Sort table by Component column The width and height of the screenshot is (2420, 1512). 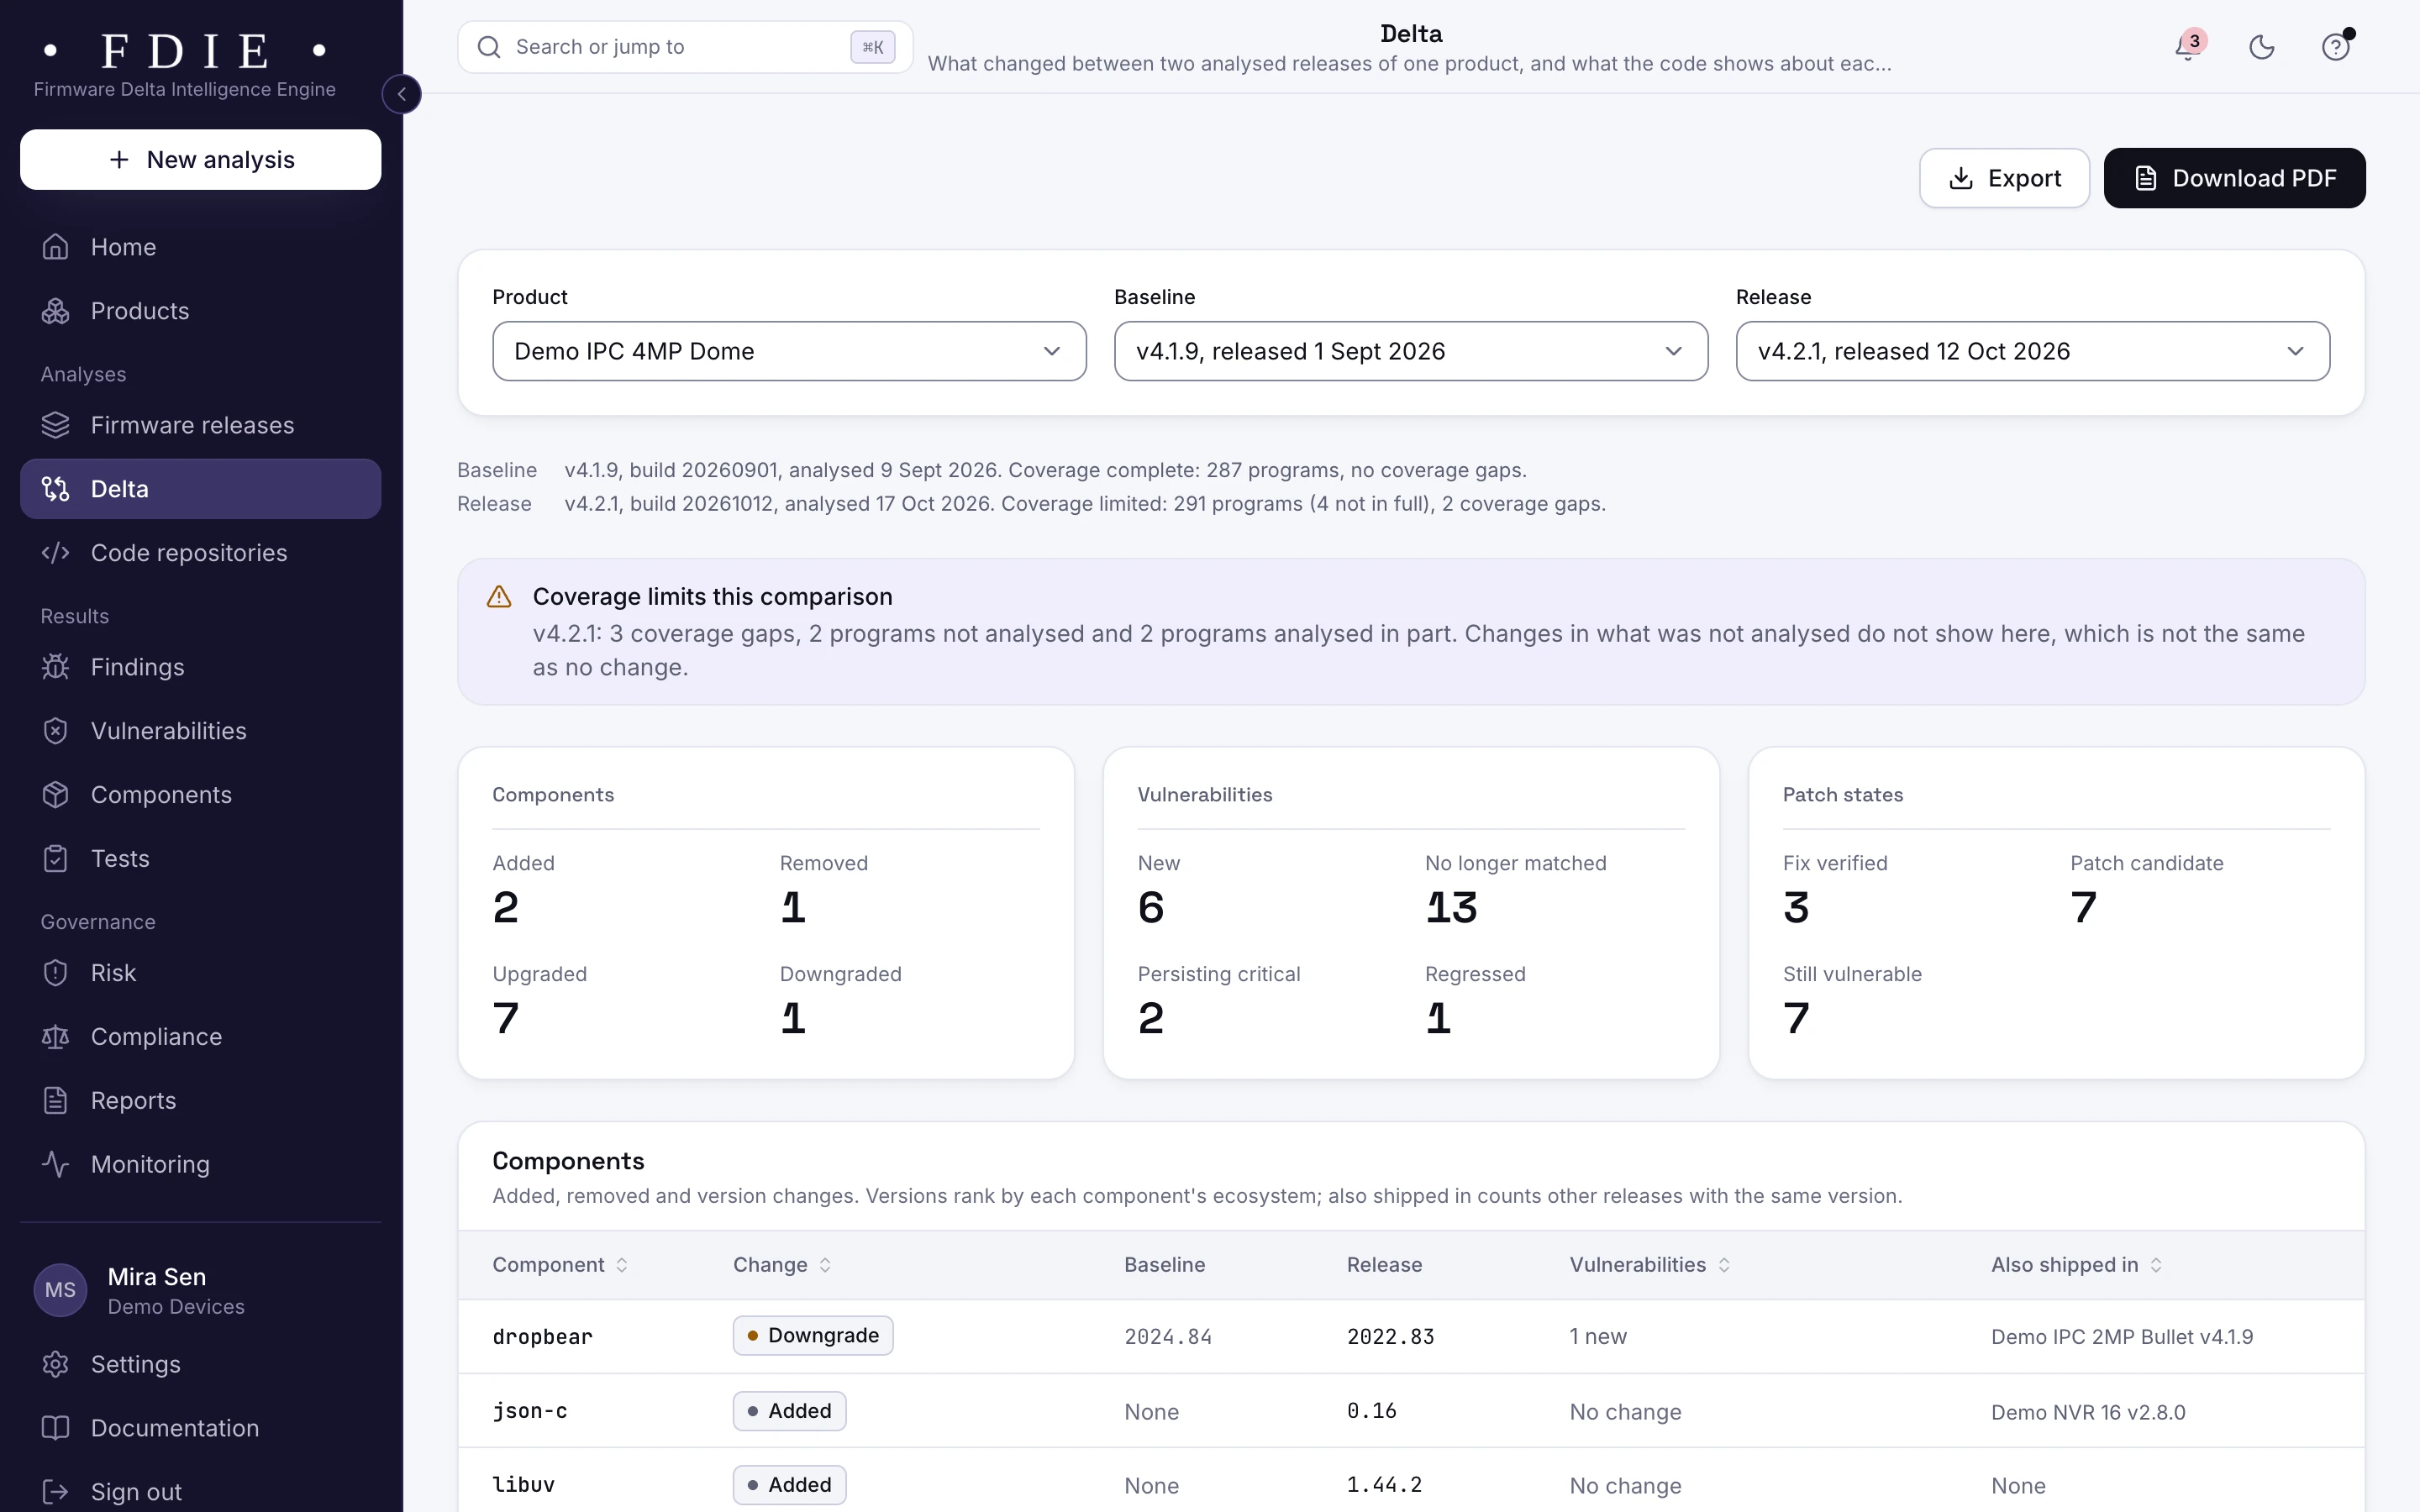pyautogui.click(x=560, y=1265)
